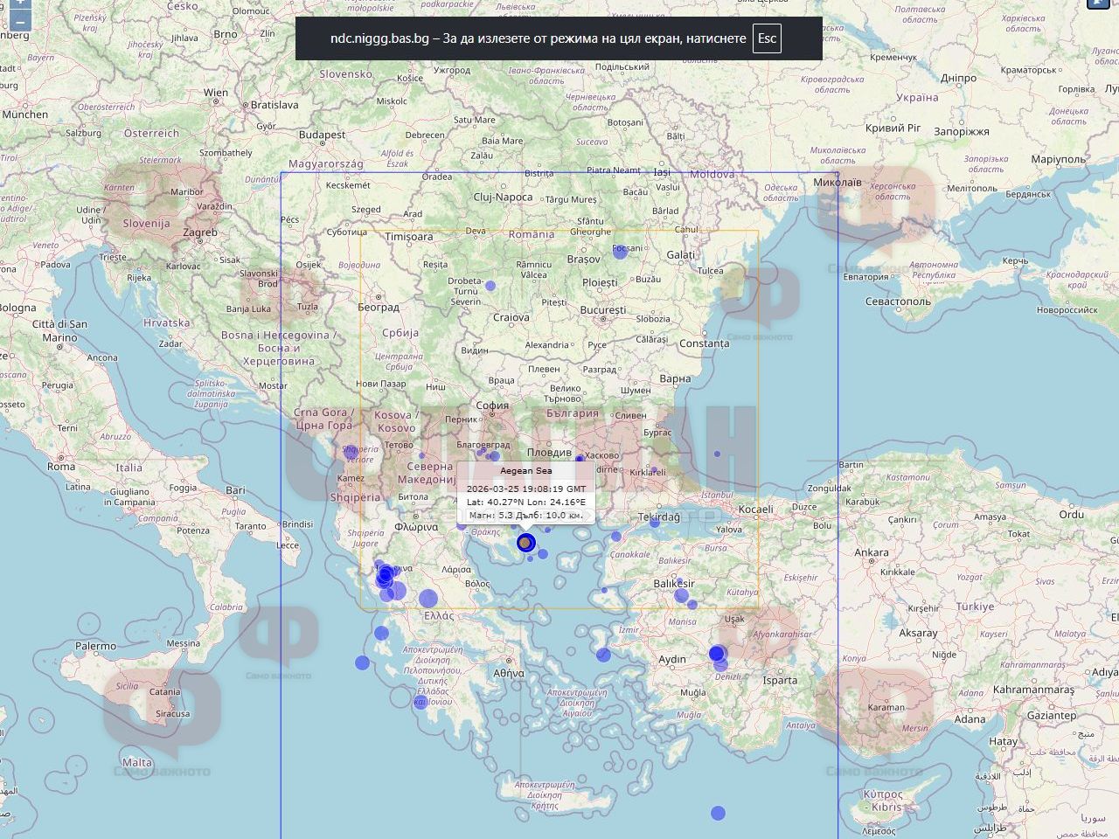The width and height of the screenshot is (1119, 839).
Task: Click the ndc.niggg.bas.bg fullscreen notification text
Action: (538, 38)
